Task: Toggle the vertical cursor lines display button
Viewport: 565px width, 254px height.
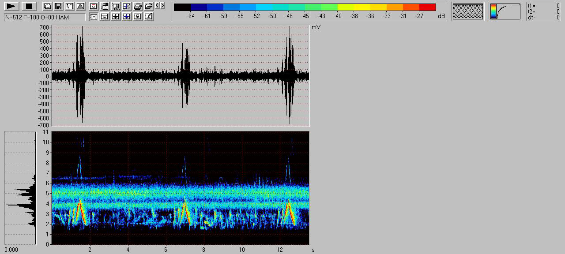Action: pyautogui.click(x=94, y=17)
